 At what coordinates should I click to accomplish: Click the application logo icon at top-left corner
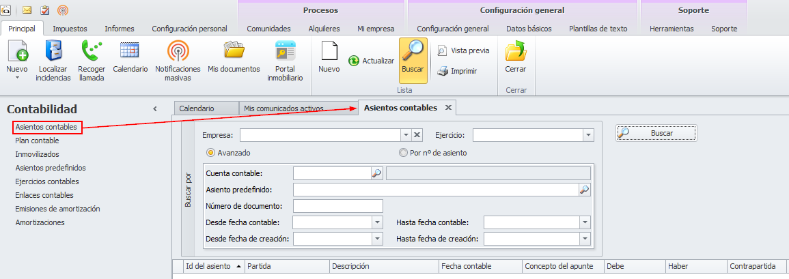click(5, 10)
